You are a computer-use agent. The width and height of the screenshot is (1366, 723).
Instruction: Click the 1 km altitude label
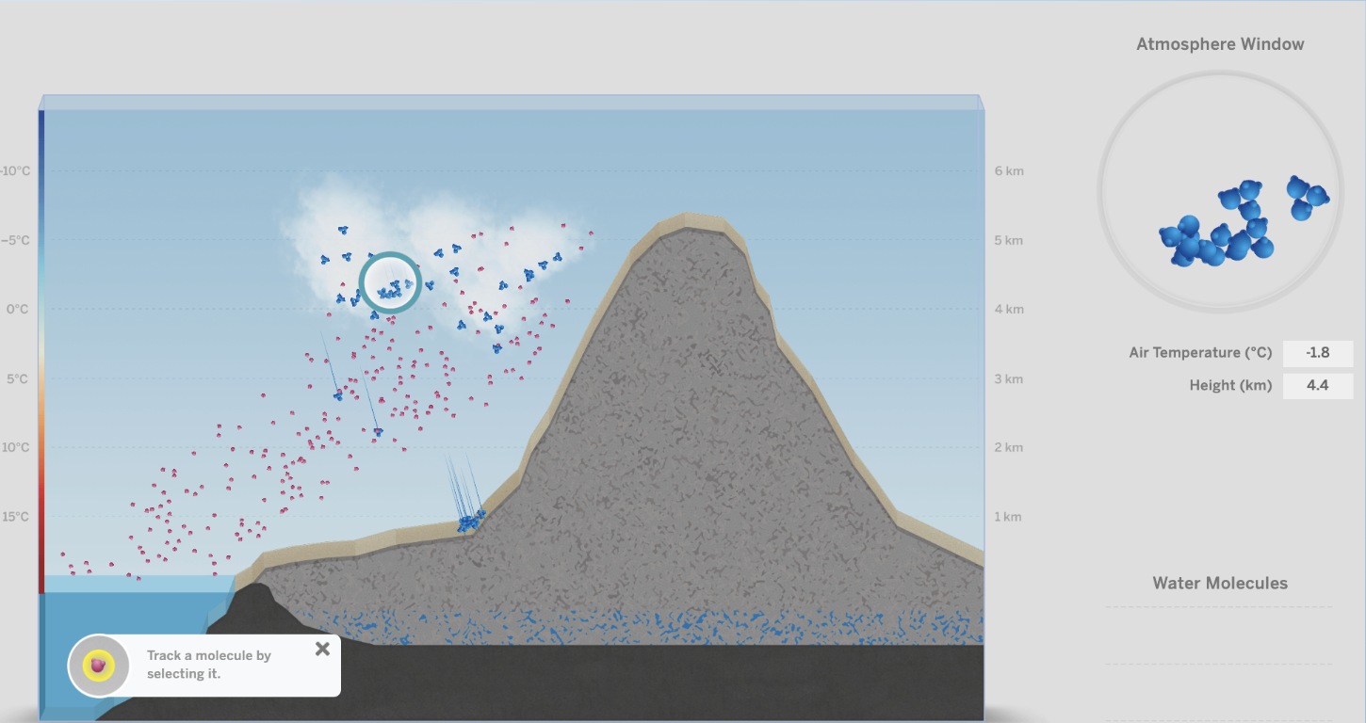tap(1008, 517)
